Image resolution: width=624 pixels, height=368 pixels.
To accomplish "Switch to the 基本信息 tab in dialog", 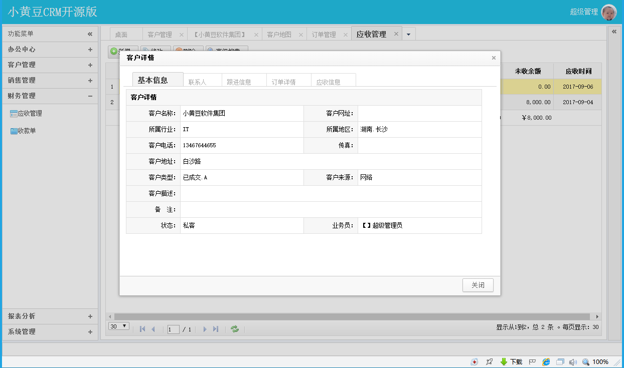I will click(158, 80).
